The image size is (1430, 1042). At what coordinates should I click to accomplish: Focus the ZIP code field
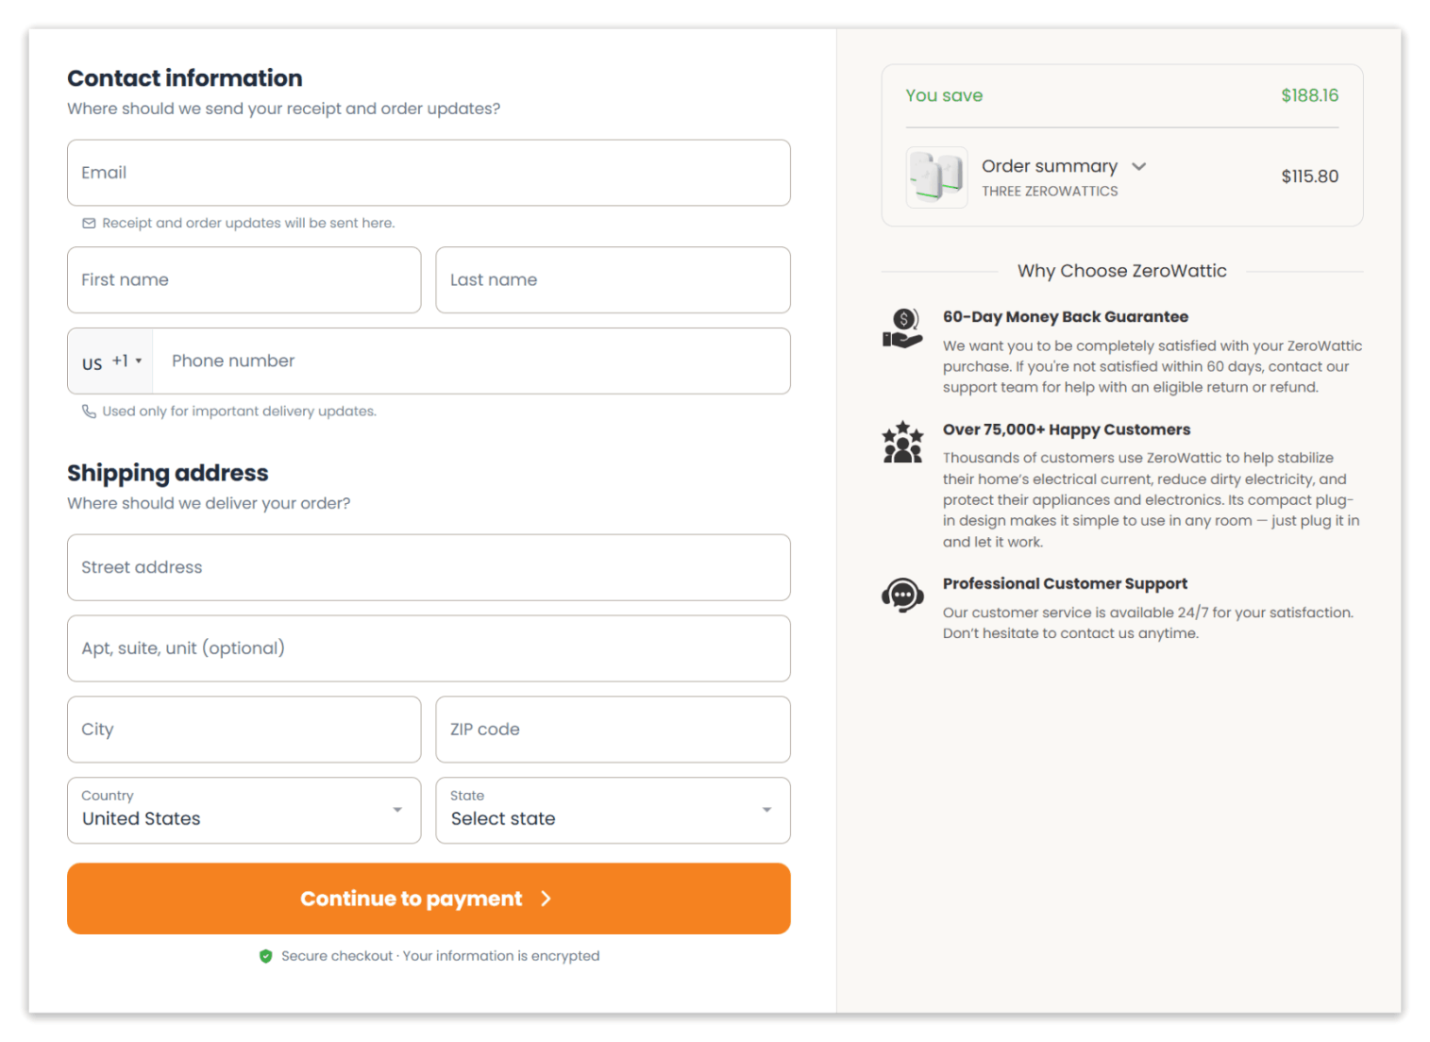(613, 730)
